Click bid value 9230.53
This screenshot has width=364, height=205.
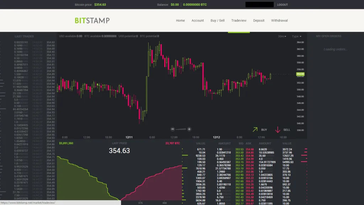tap(200, 156)
